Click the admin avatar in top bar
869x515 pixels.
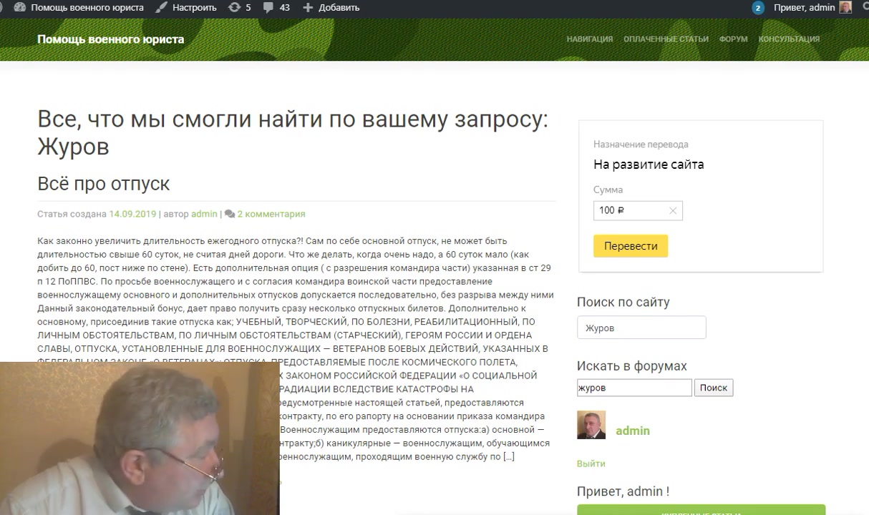coord(845,7)
